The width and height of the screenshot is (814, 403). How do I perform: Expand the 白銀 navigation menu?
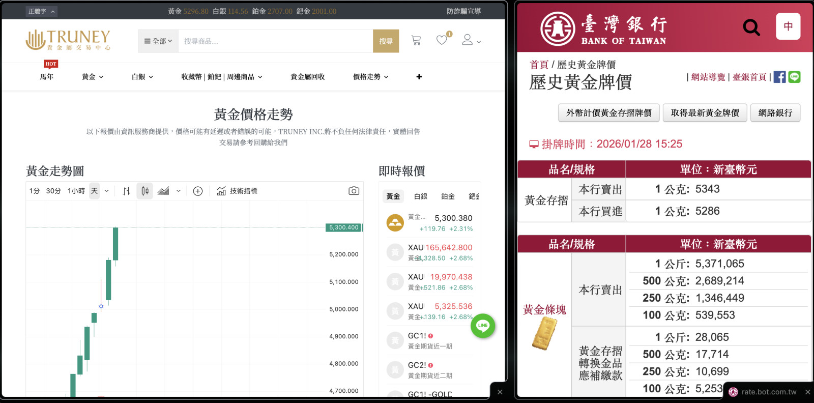coord(142,77)
